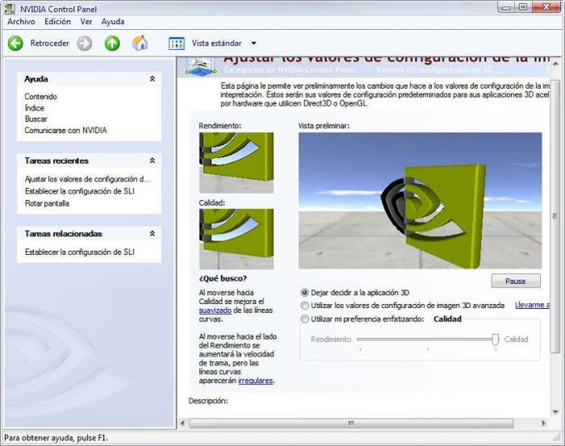
Task: Open the Ayuda menu
Action: coord(113,22)
